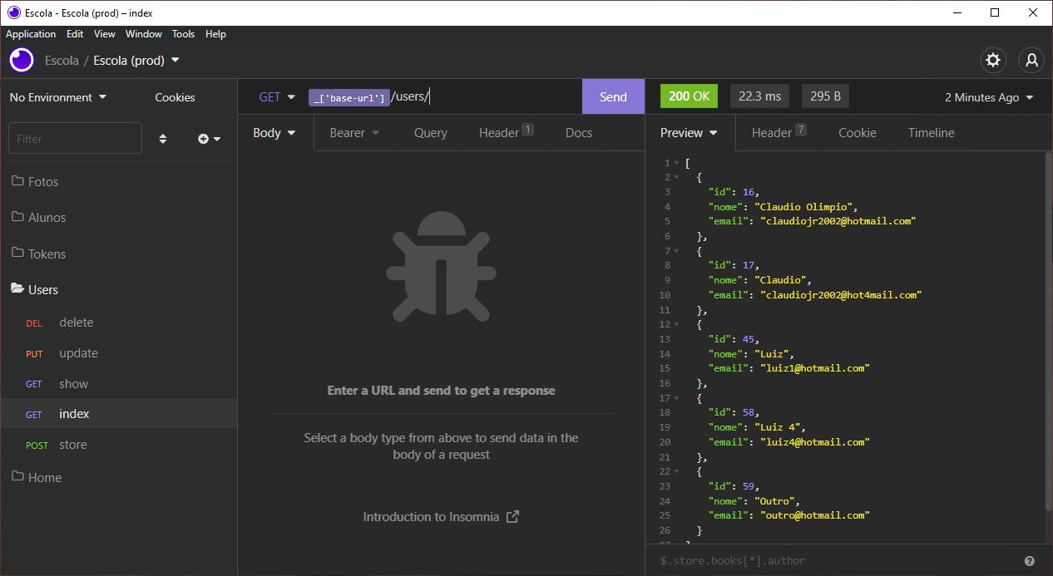Collapse the JSON object at line 7
The width and height of the screenshot is (1053, 576).
(676, 250)
